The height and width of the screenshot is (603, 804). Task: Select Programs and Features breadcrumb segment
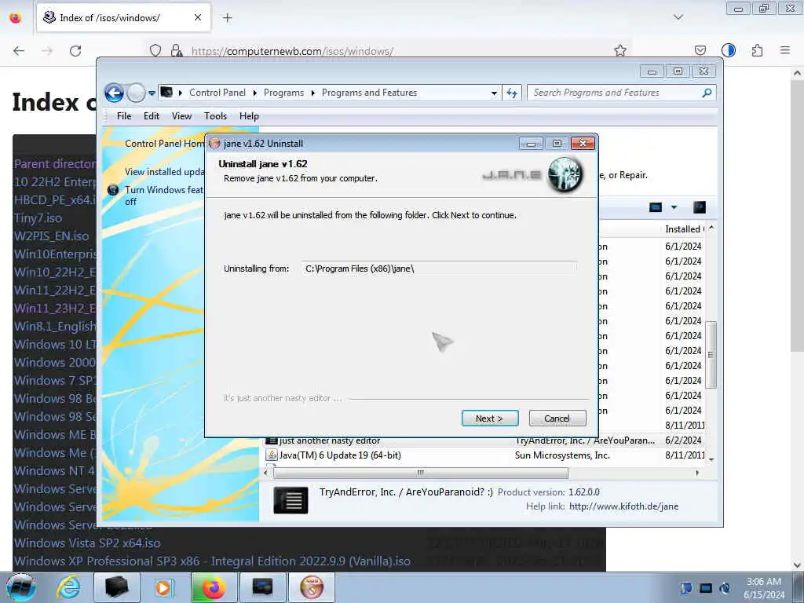369,93
